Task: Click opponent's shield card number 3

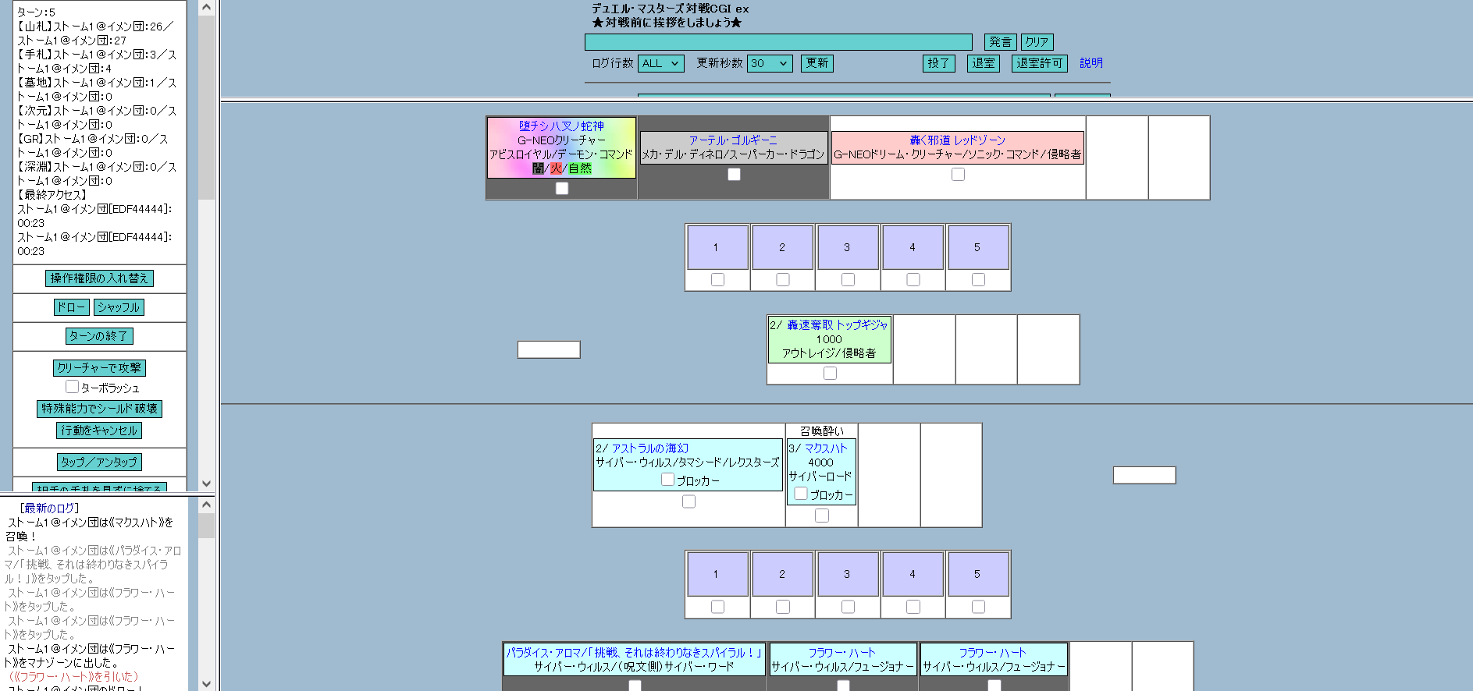Action: (x=847, y=247)
